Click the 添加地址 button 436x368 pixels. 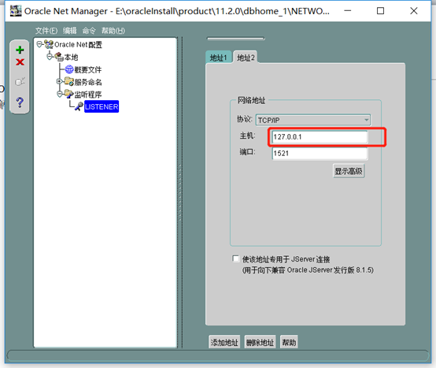click(224, 342)
